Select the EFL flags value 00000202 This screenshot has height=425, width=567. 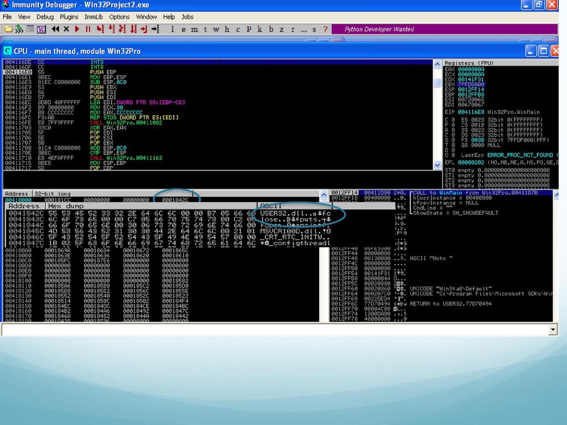pos(471,163)
